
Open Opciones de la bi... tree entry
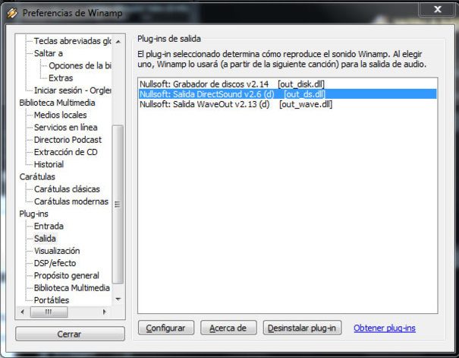(x=80, y=65)
